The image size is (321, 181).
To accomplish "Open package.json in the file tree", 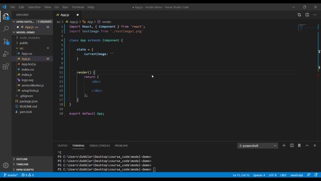I will pyautogui.click(x=29, y=101).
